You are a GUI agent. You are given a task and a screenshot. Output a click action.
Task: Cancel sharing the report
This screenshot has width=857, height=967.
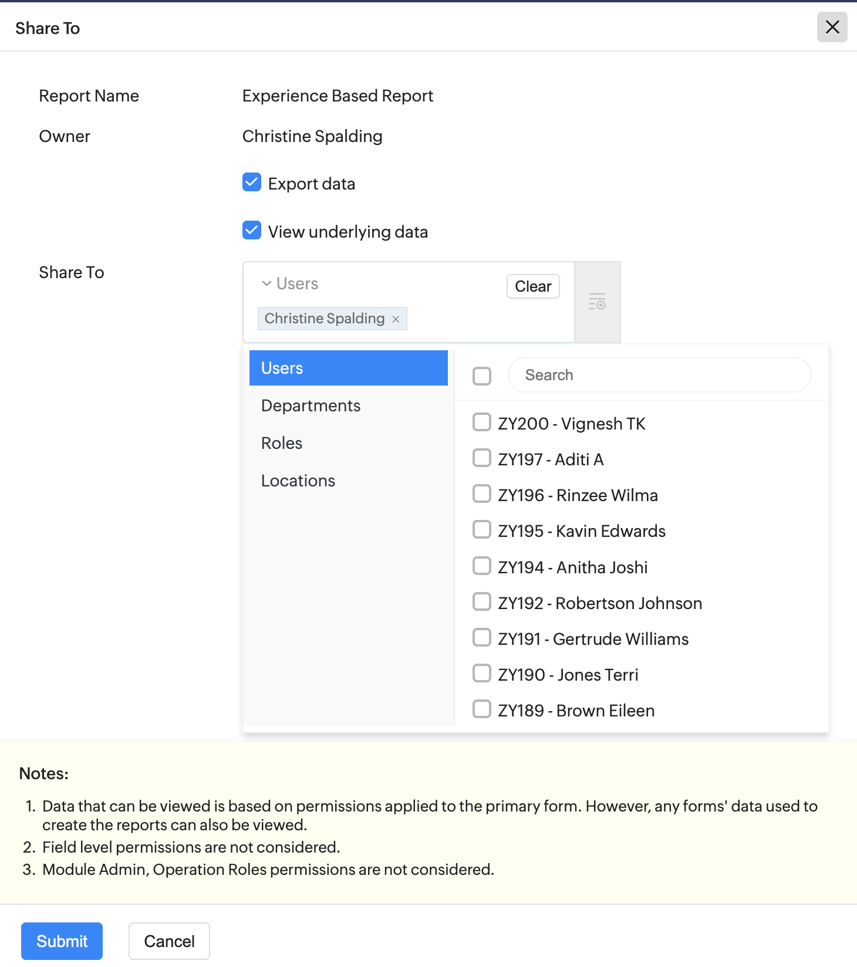[169, 941]
